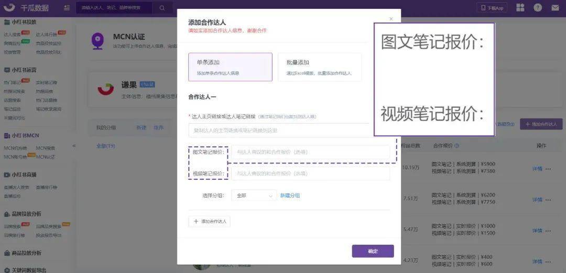Click 下载App in the top bar
566x273 pixels.
coord(492,8)
